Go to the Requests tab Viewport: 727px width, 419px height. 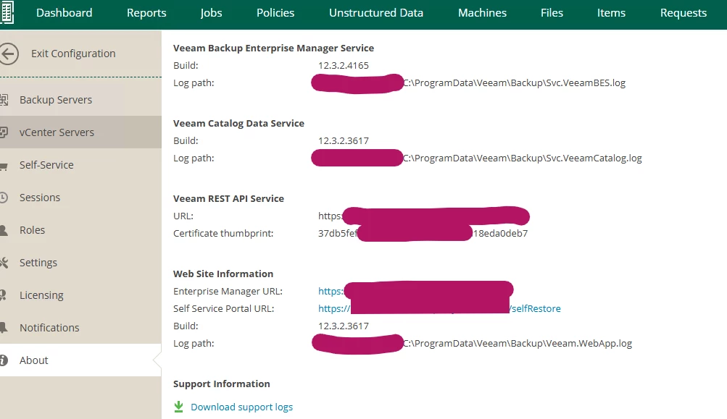(684, 13)
